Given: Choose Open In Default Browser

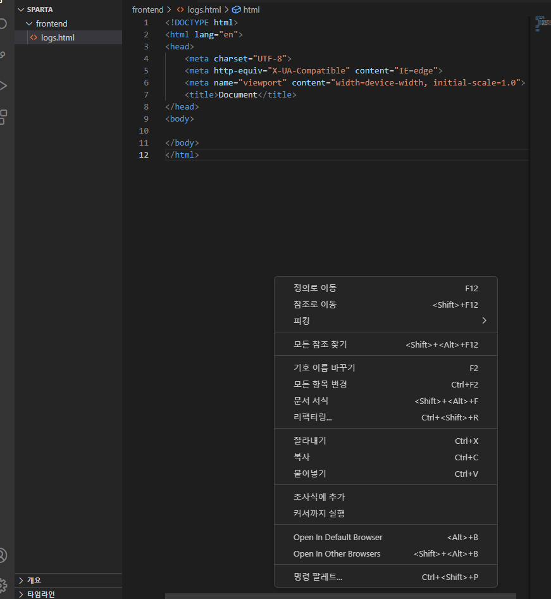Looking at the screenshot, I should pos(386,537).
